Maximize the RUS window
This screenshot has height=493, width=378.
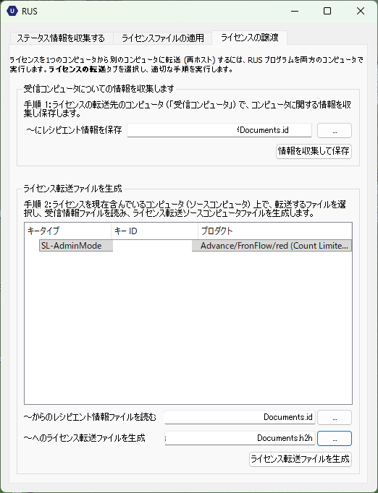pos(327,11)
